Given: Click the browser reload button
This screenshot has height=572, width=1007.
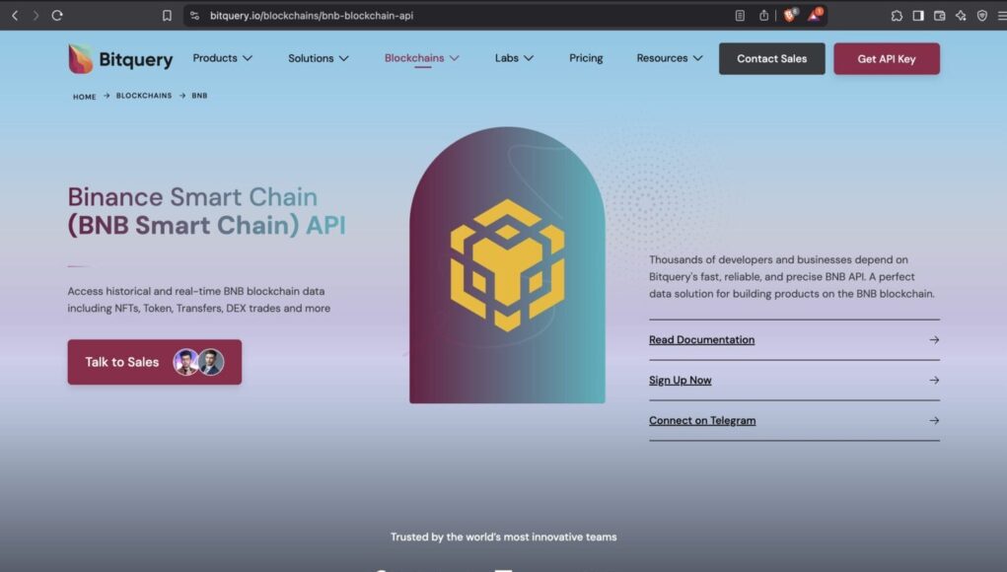Looking at the screenshot, I should 57,16.
